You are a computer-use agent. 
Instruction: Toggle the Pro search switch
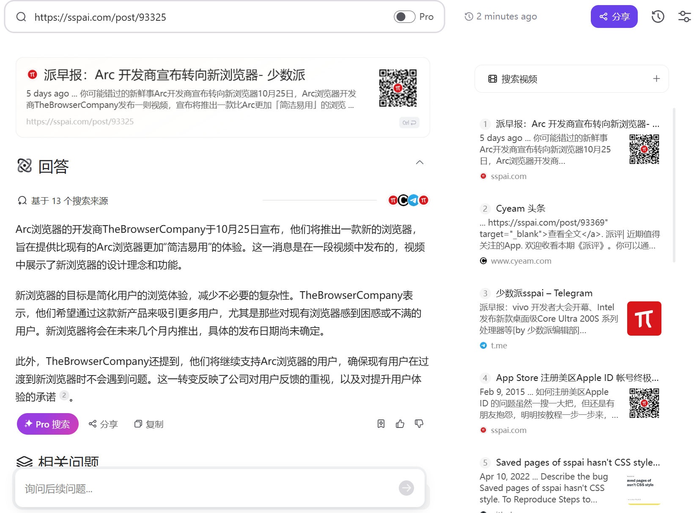point(405,17)
